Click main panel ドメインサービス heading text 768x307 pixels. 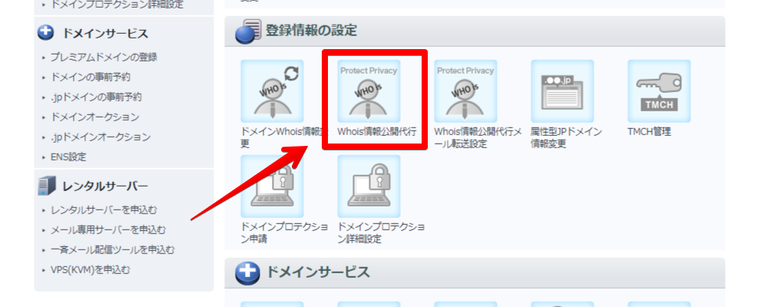pos(318,272)
